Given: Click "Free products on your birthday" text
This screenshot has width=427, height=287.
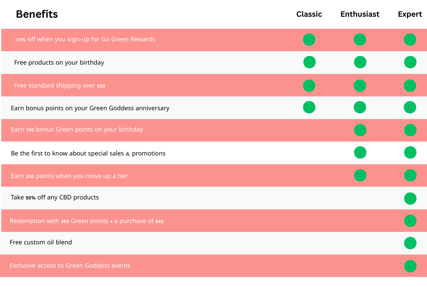Looking at the screenshot, I should [x=59, y=63].
